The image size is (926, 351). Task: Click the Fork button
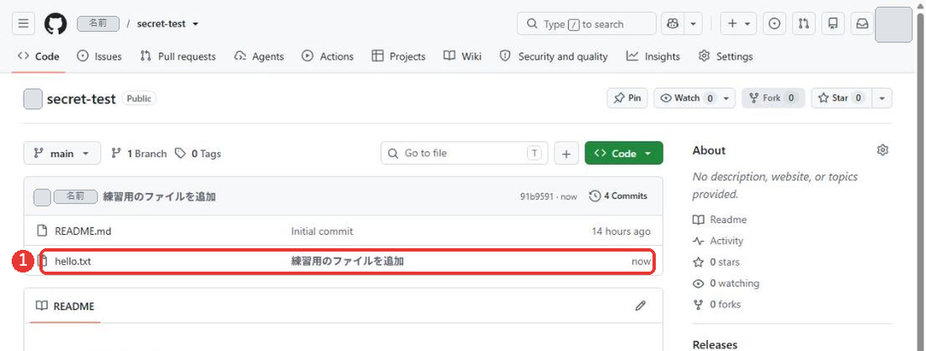click(x=773, y=98)
